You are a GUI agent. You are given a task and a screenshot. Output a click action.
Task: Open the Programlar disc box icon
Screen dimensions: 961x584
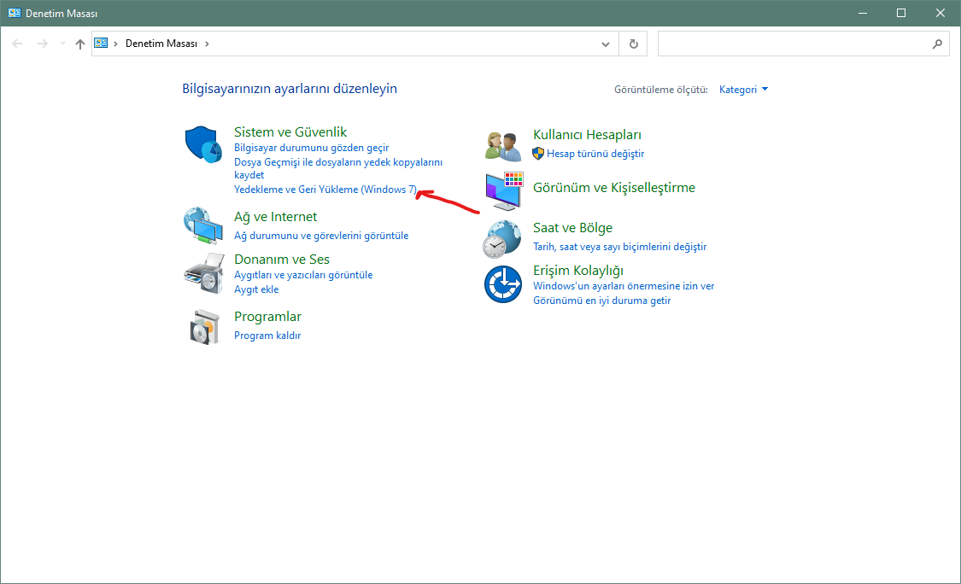204,327
